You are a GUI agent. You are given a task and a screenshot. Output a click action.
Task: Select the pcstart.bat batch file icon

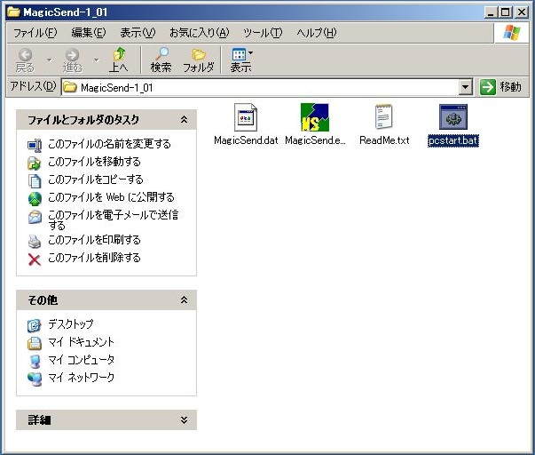(x=453, y=117)
